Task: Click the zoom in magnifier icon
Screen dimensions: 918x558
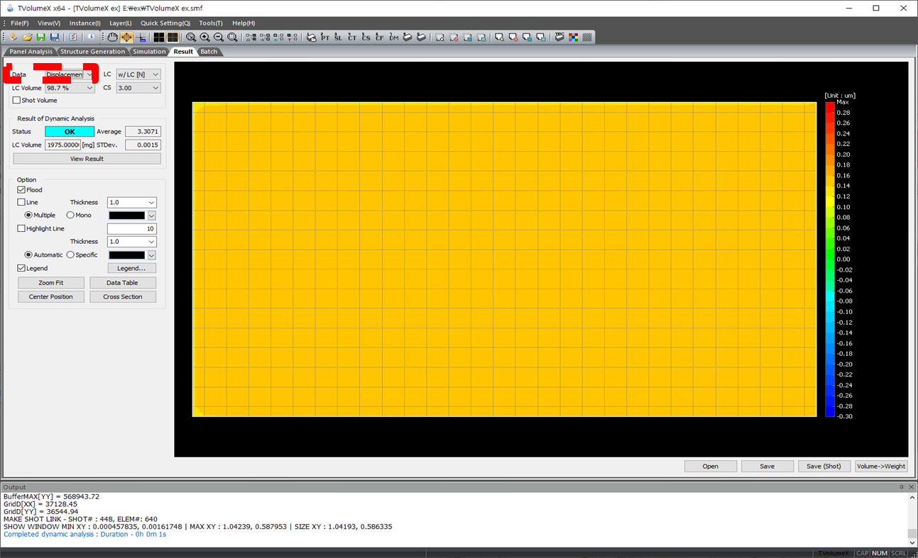Action: point(204,37)
